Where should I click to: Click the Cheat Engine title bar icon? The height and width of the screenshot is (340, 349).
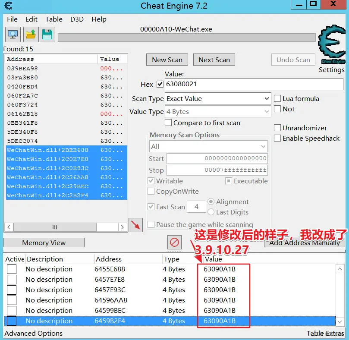7,6
